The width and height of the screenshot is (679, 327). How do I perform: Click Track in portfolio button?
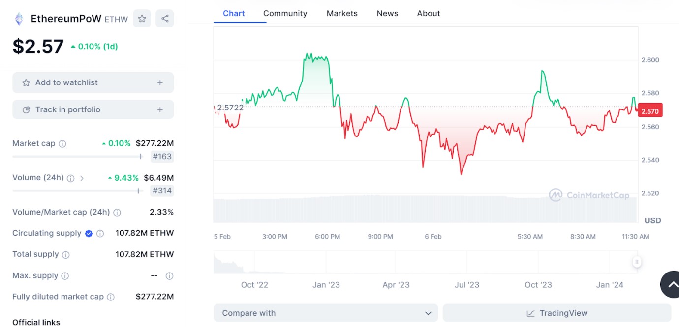(93, 109)
